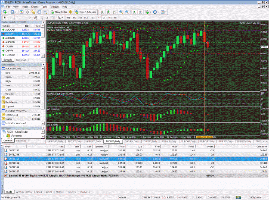The width and height of the screenshot is (269, 200).
Task: Select the equidistant channel tool
Action: tap(36, 18)
